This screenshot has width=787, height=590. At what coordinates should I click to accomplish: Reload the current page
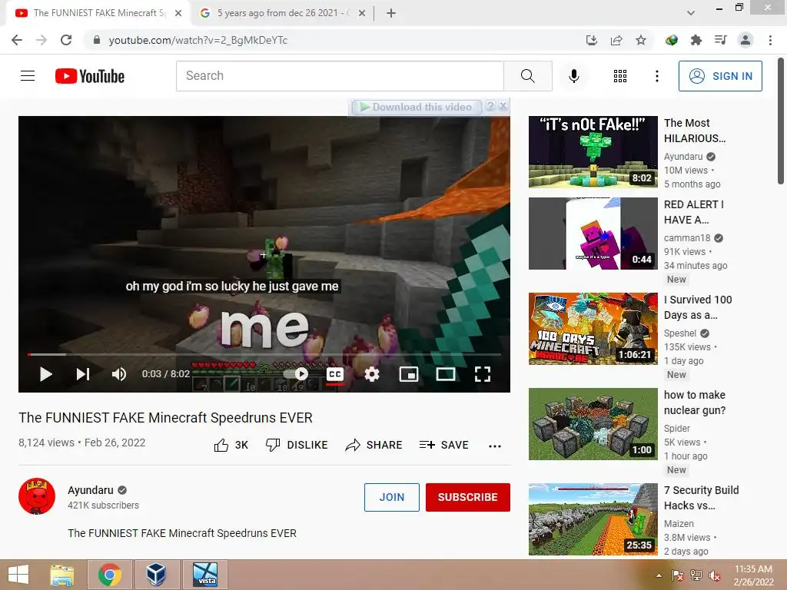(x=66, y=40)
